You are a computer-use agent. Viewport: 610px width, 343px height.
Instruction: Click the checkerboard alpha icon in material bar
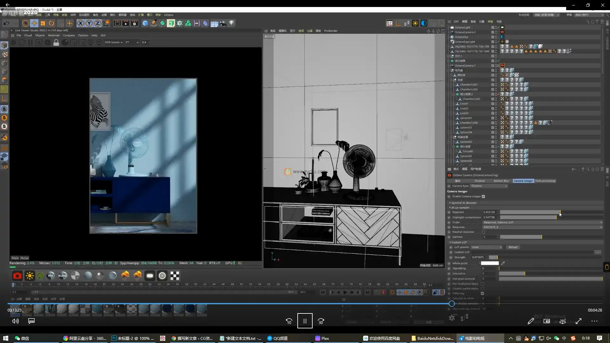click(x=175, y=276)
